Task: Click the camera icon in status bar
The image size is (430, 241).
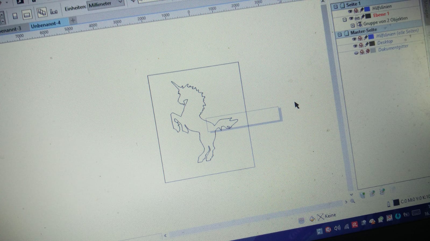Action: coord(301,220)
